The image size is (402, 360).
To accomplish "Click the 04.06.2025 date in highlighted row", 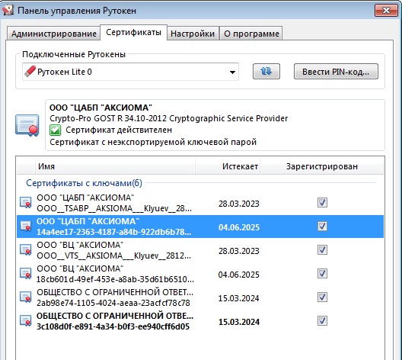I will point(239,227).
